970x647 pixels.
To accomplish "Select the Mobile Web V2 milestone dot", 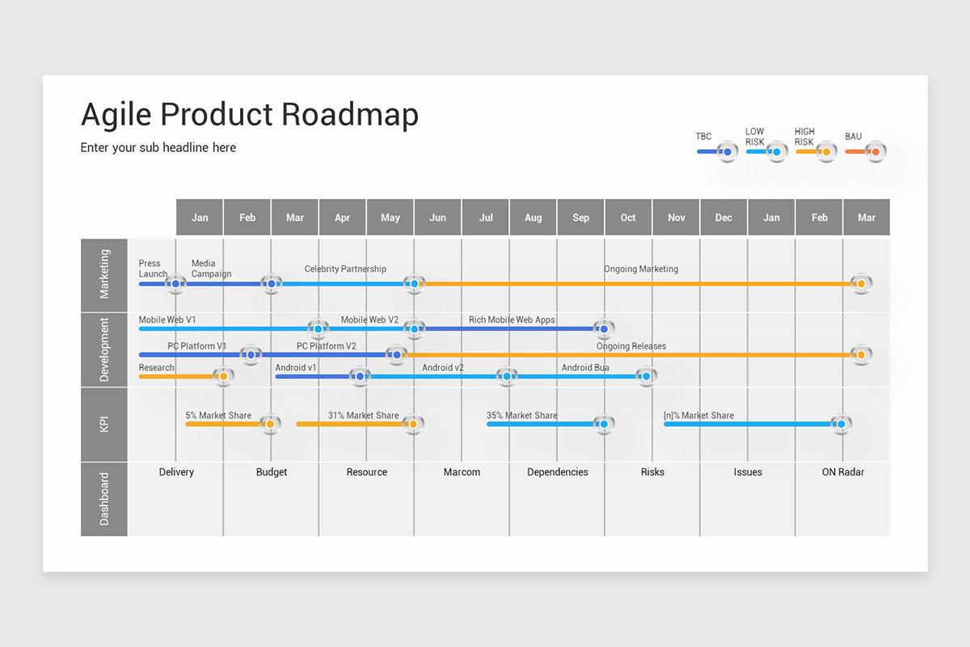I will click(x=415, y=328).
